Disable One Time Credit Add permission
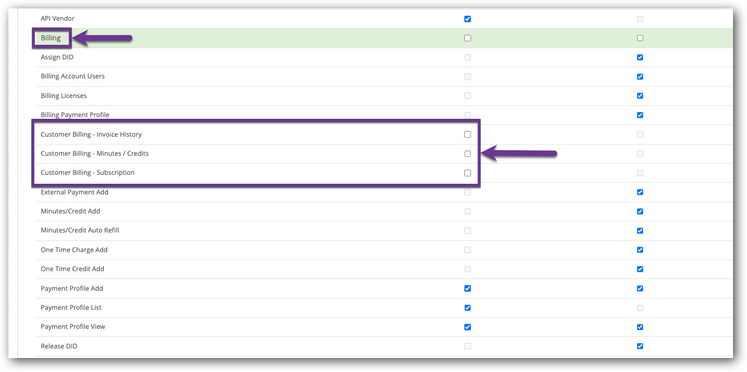This screenshot has width=747, height=372. [x=640, y=269]
